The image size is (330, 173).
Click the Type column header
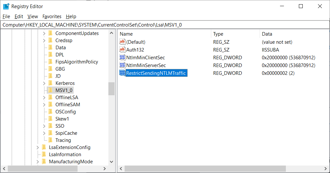pyautogui.click(x=218, y=34)
